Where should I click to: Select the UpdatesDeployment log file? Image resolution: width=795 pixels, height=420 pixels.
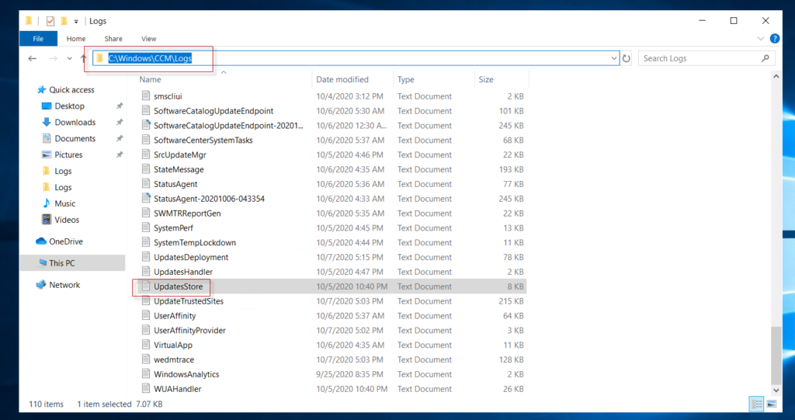point(191,258)
